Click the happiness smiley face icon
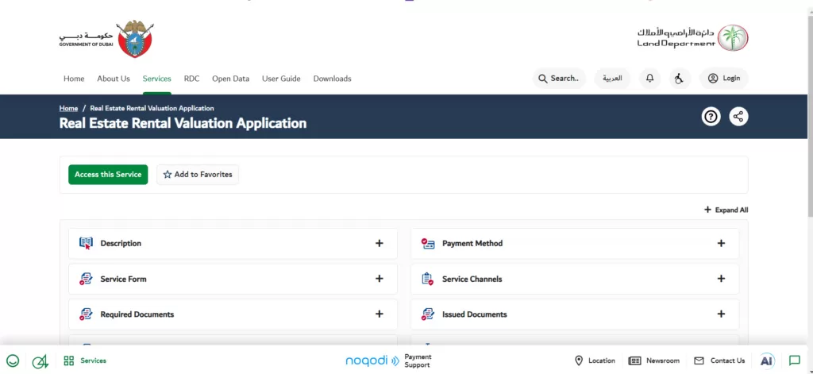The width and height of the screenshot is (813, 374). coord(13,361)
